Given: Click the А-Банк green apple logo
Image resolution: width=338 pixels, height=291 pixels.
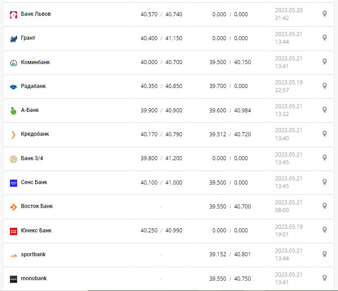Looking at the screenshot, I should coord(13,111).
